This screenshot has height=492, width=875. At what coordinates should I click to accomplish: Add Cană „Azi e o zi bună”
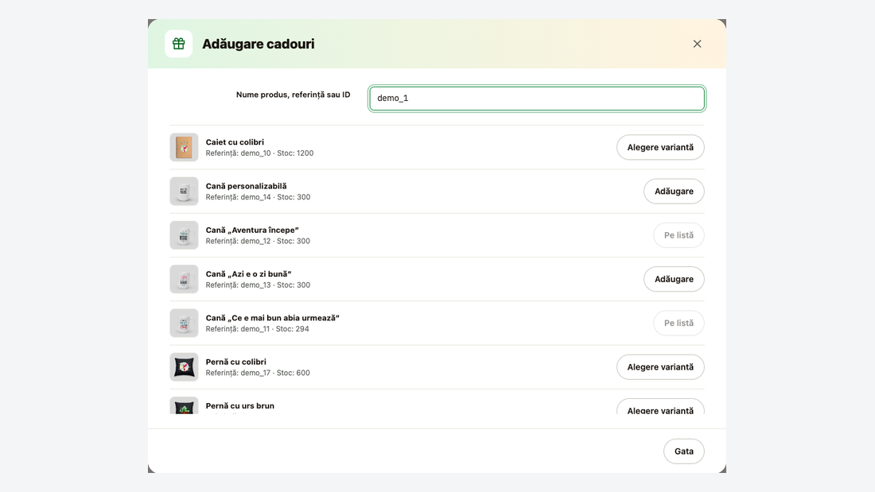674,279
